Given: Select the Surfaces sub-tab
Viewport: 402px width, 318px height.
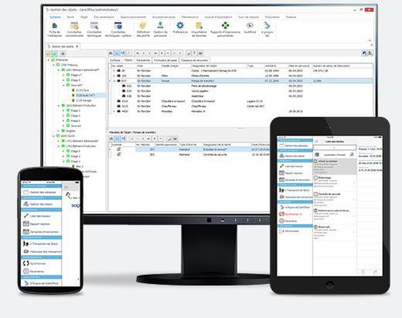Looking at the screenshot, I should 115,60.
